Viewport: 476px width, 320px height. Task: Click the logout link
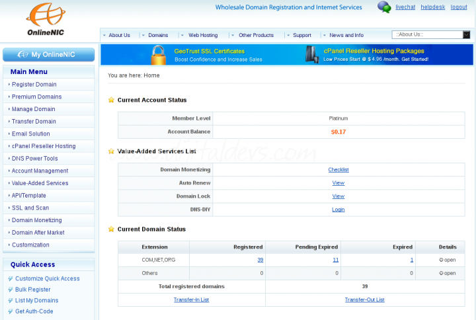[459, 7]
